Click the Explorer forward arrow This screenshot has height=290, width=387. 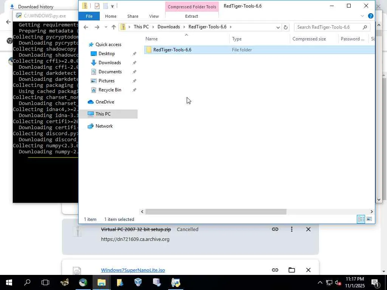click(x=97, y=27)
